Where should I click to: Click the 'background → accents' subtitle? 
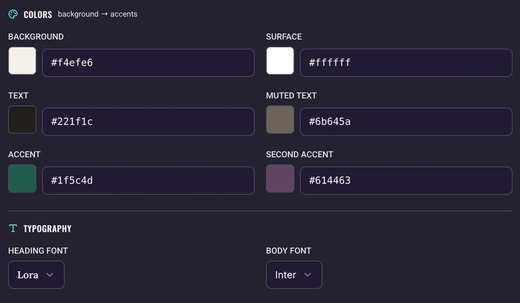pos(97,14)
